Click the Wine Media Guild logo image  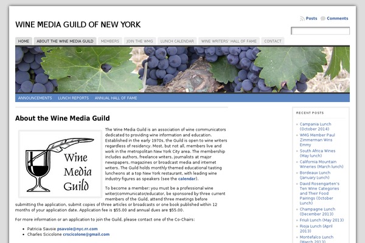tap(60, 164)
